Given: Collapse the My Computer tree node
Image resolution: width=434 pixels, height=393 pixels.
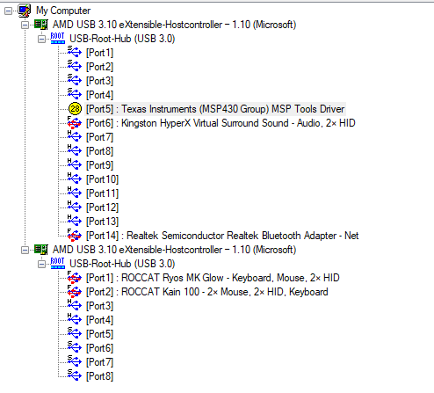Looking at the screenshot, I should pos(8,11).
